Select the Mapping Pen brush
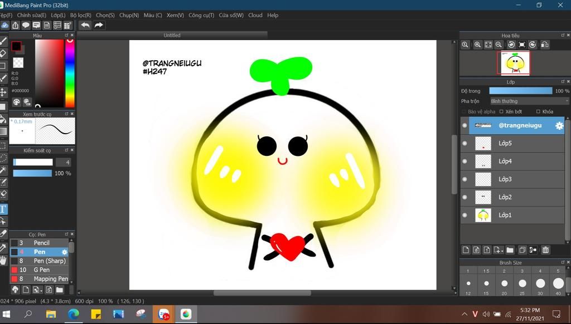The height and width of the screenshot is (324, 571). coord(39,279)
